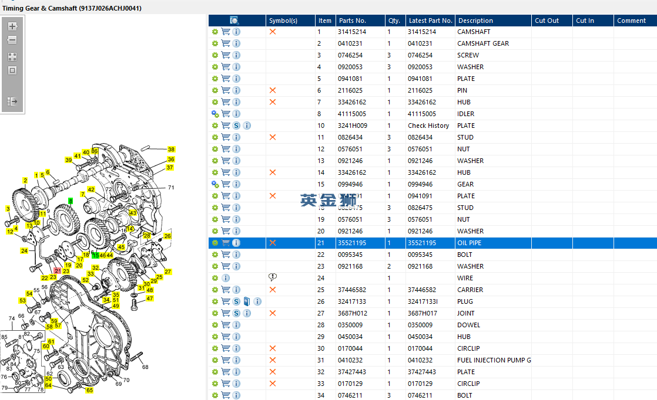Select callout 38 in the diagram
The image size is (657, 400).
tap(171, 149)
